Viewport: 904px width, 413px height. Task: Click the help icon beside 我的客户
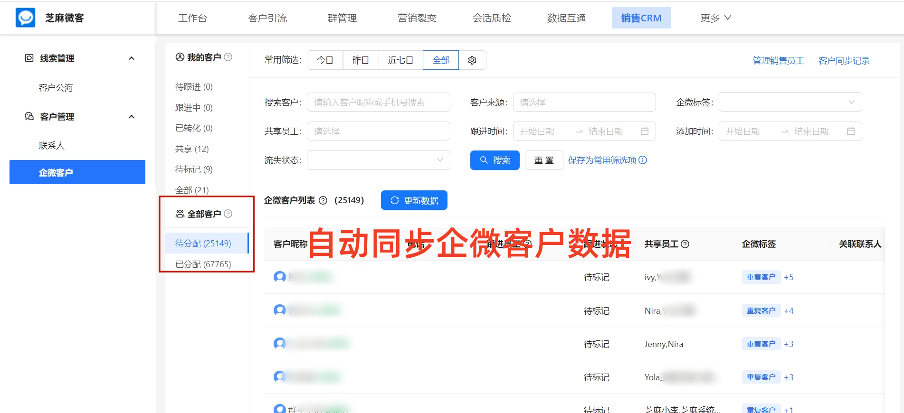228,57
